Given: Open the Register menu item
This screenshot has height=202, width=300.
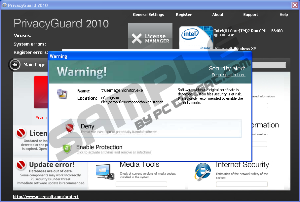Looking at the screenshot, I should pyautogui.click(x=184, y=15).
